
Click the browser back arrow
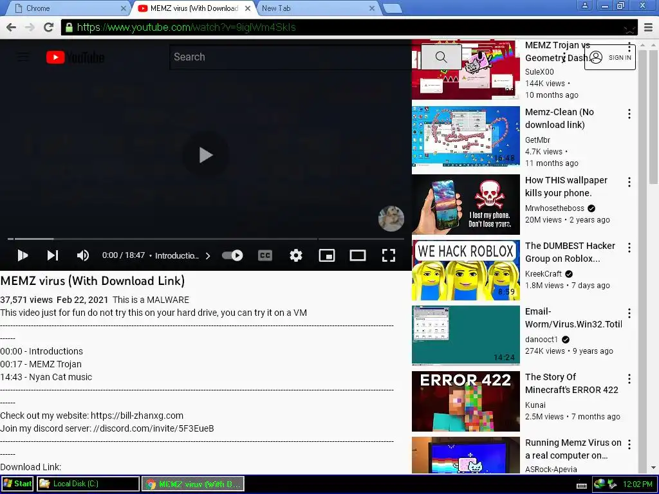pyautogui.click(x=12, y=27)
